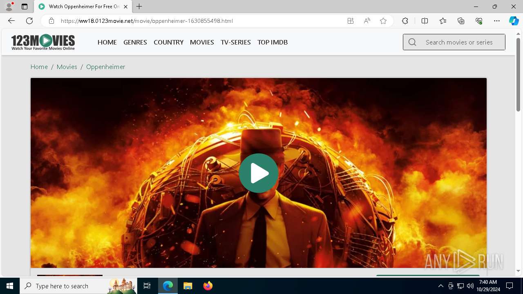Open the network status icon
Image resolution: width=523 pixels, height=294 pixels.
pos(460,286)
